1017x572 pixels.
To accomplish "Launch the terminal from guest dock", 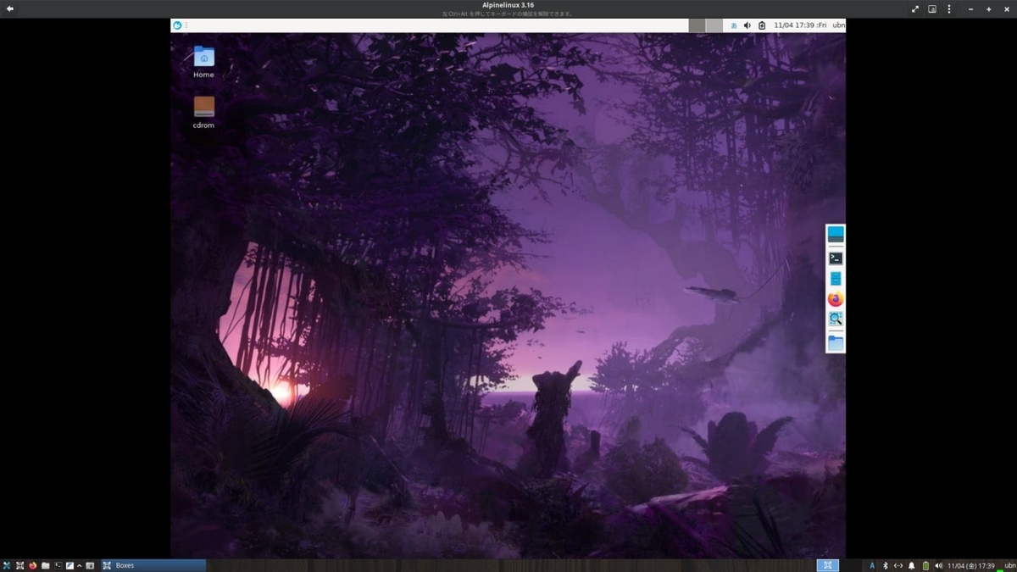I will [x=836, y=258].
